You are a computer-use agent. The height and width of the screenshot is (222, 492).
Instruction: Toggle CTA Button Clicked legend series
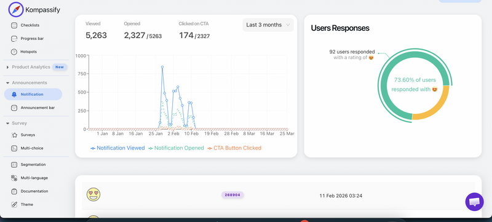tap(234, 148)
